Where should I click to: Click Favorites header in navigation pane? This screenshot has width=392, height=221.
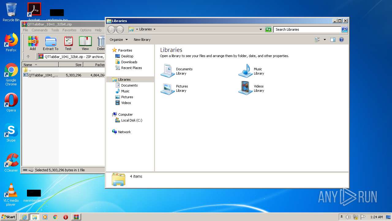[125, 50]
